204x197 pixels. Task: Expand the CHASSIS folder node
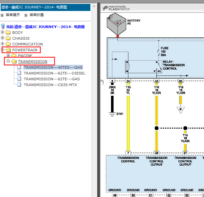2,38
